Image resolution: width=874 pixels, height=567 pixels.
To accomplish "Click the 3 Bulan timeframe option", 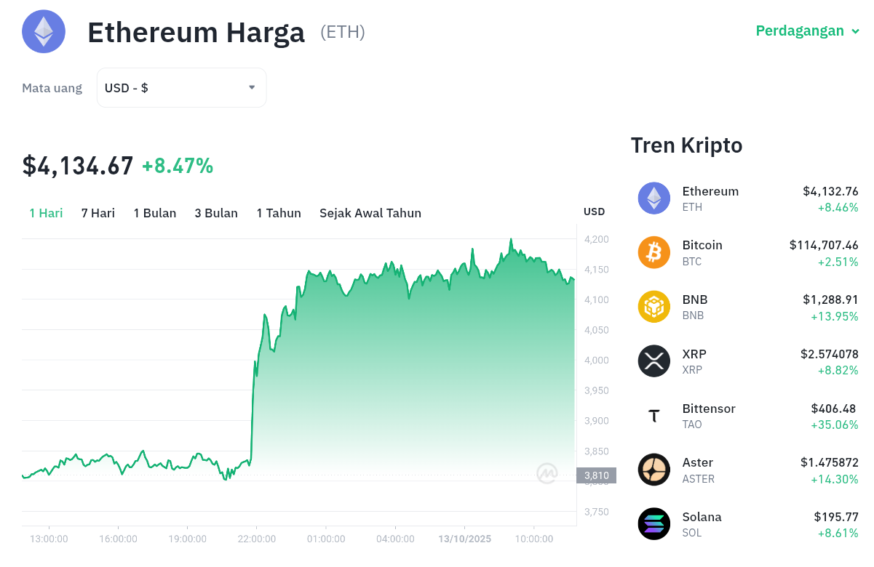I will click(x=216, y=213).
